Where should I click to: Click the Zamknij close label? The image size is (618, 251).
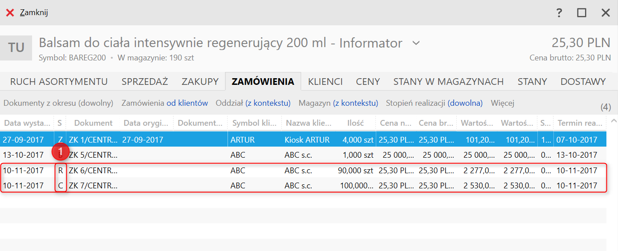[34, 13]
